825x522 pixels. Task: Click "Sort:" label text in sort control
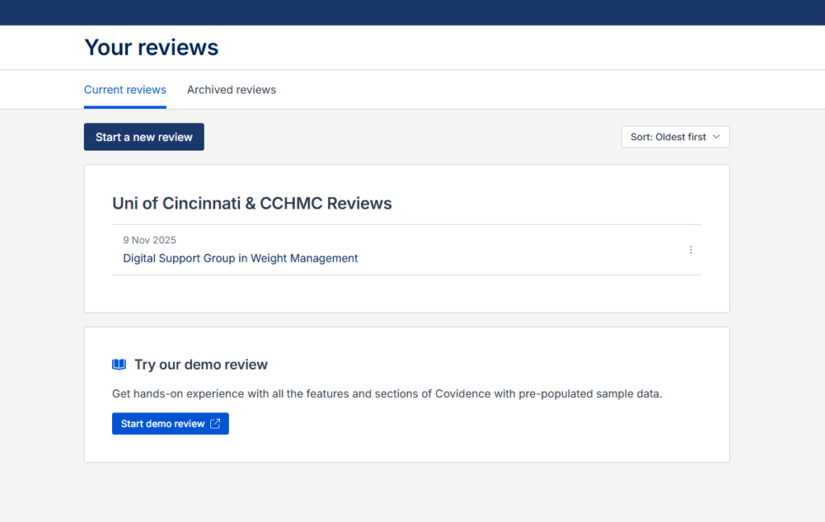pyautogui.click(x=641, y=137)
